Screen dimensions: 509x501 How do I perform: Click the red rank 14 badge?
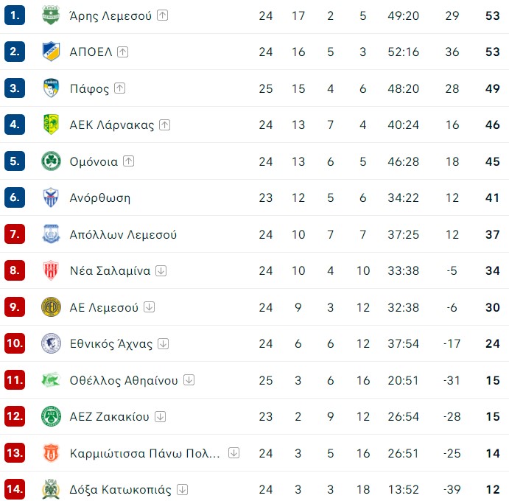tap(15, 489)
